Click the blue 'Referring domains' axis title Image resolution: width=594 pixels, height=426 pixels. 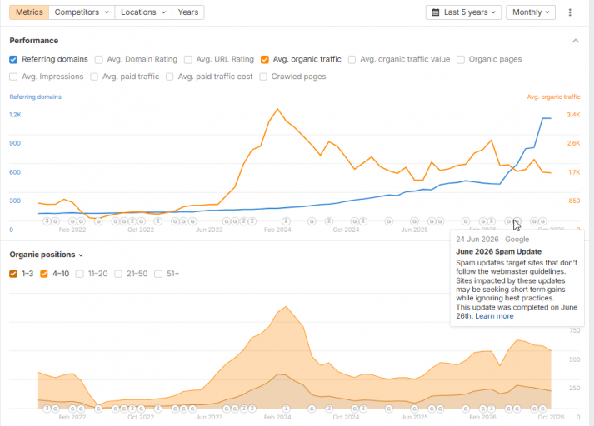pyautogui.click(x=35, y=97)
